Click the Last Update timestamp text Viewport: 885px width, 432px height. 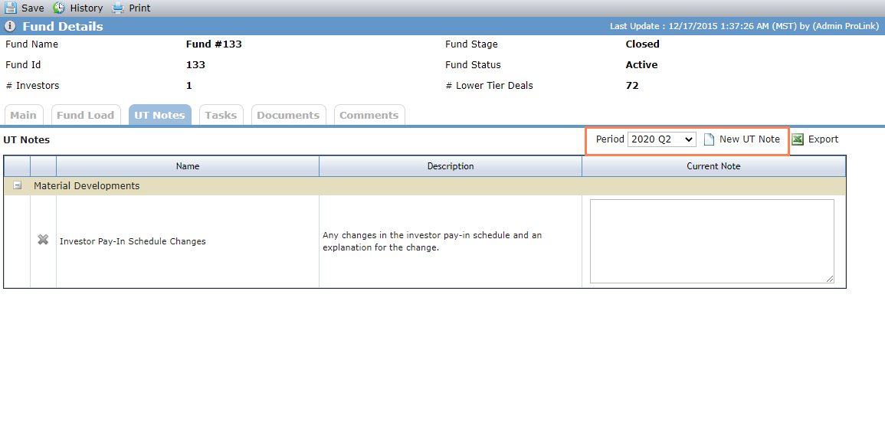tap(745, 27)
